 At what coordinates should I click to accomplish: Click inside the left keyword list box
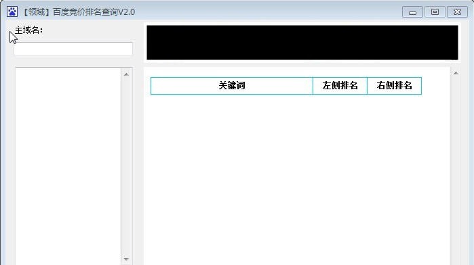(x=68, y=166)
